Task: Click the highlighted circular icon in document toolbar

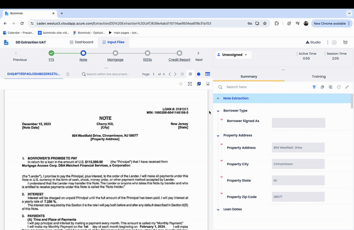Action: (x=190, y=74)
